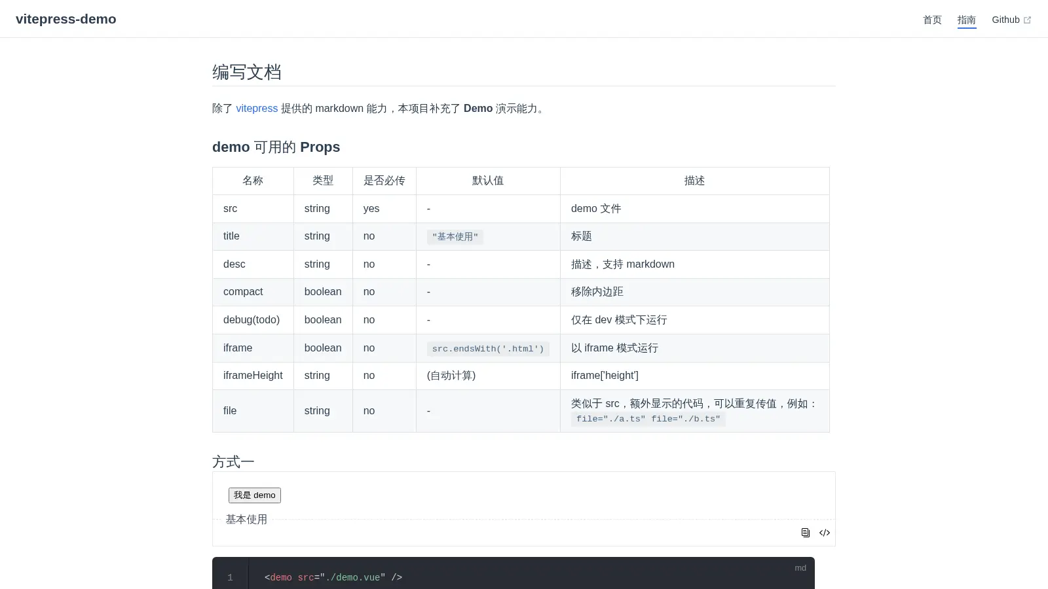Go to the 首页 nav item
This screenshot has width=1048, height=589.
(x=932, y=20)
